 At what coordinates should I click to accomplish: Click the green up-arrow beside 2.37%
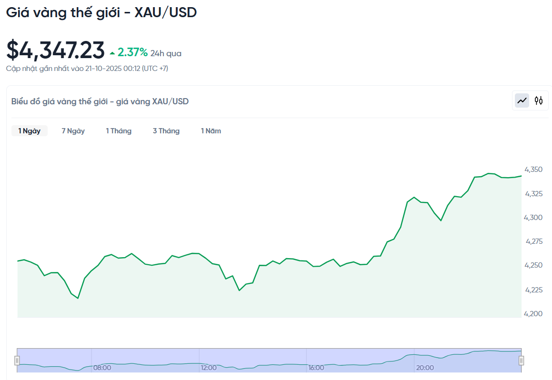112,53
